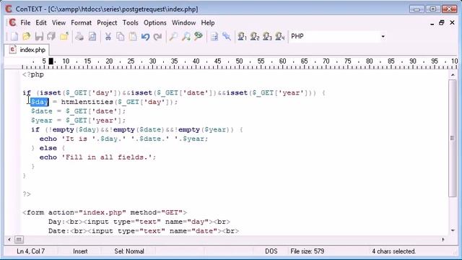Click the pin stay-on-top icon
This screenshot has width=462, height=260.
click(x=227, y=37)
